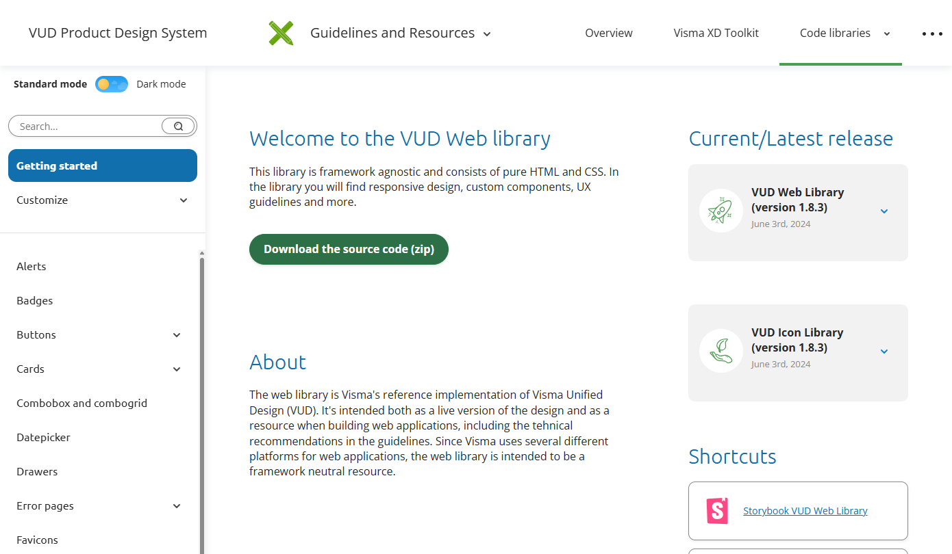Click the Visma X logo in the header

coord(281,32)
